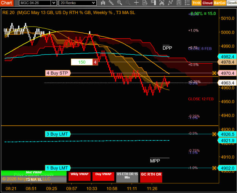Click the 11:26 time axis label
Viewport: 237px width, 193px height.
coord(152,188)
